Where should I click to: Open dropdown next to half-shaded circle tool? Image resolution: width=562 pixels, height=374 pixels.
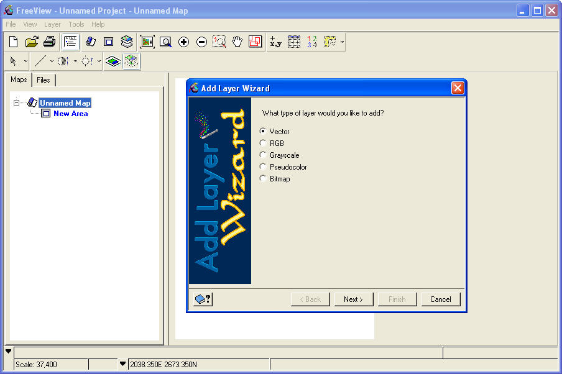click(75, 62)
